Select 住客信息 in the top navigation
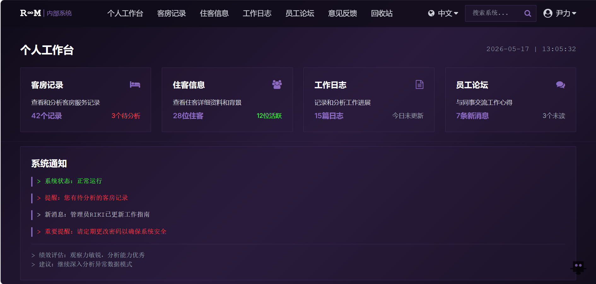The height and width of the screenshot is (284, 596). point(214,13)
